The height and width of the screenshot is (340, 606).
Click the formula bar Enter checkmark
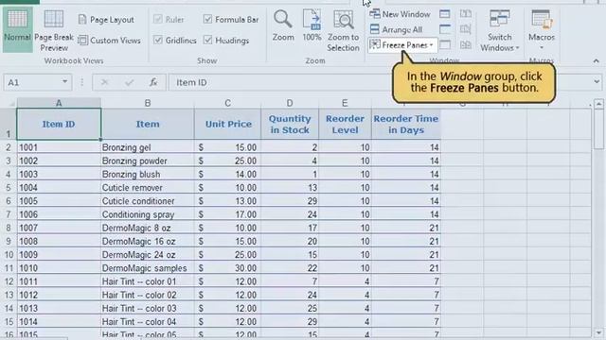pos(129,82)
